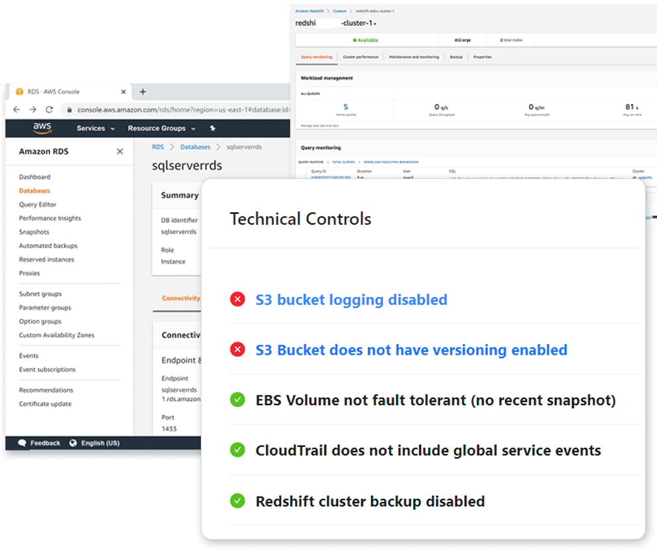The height and width of the screenshot is (555, 657).
Task: Click the Databases breadcrumb link
Action: click(196, 147)
